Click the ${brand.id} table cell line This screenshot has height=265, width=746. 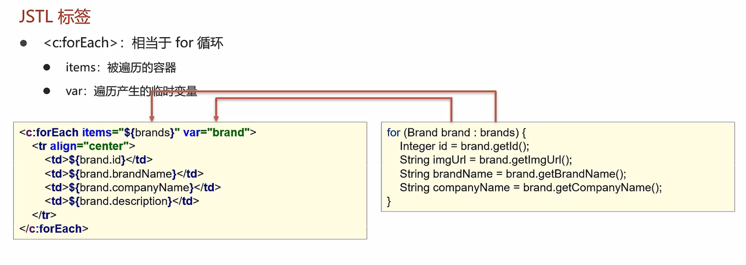(x=99, y=160)
